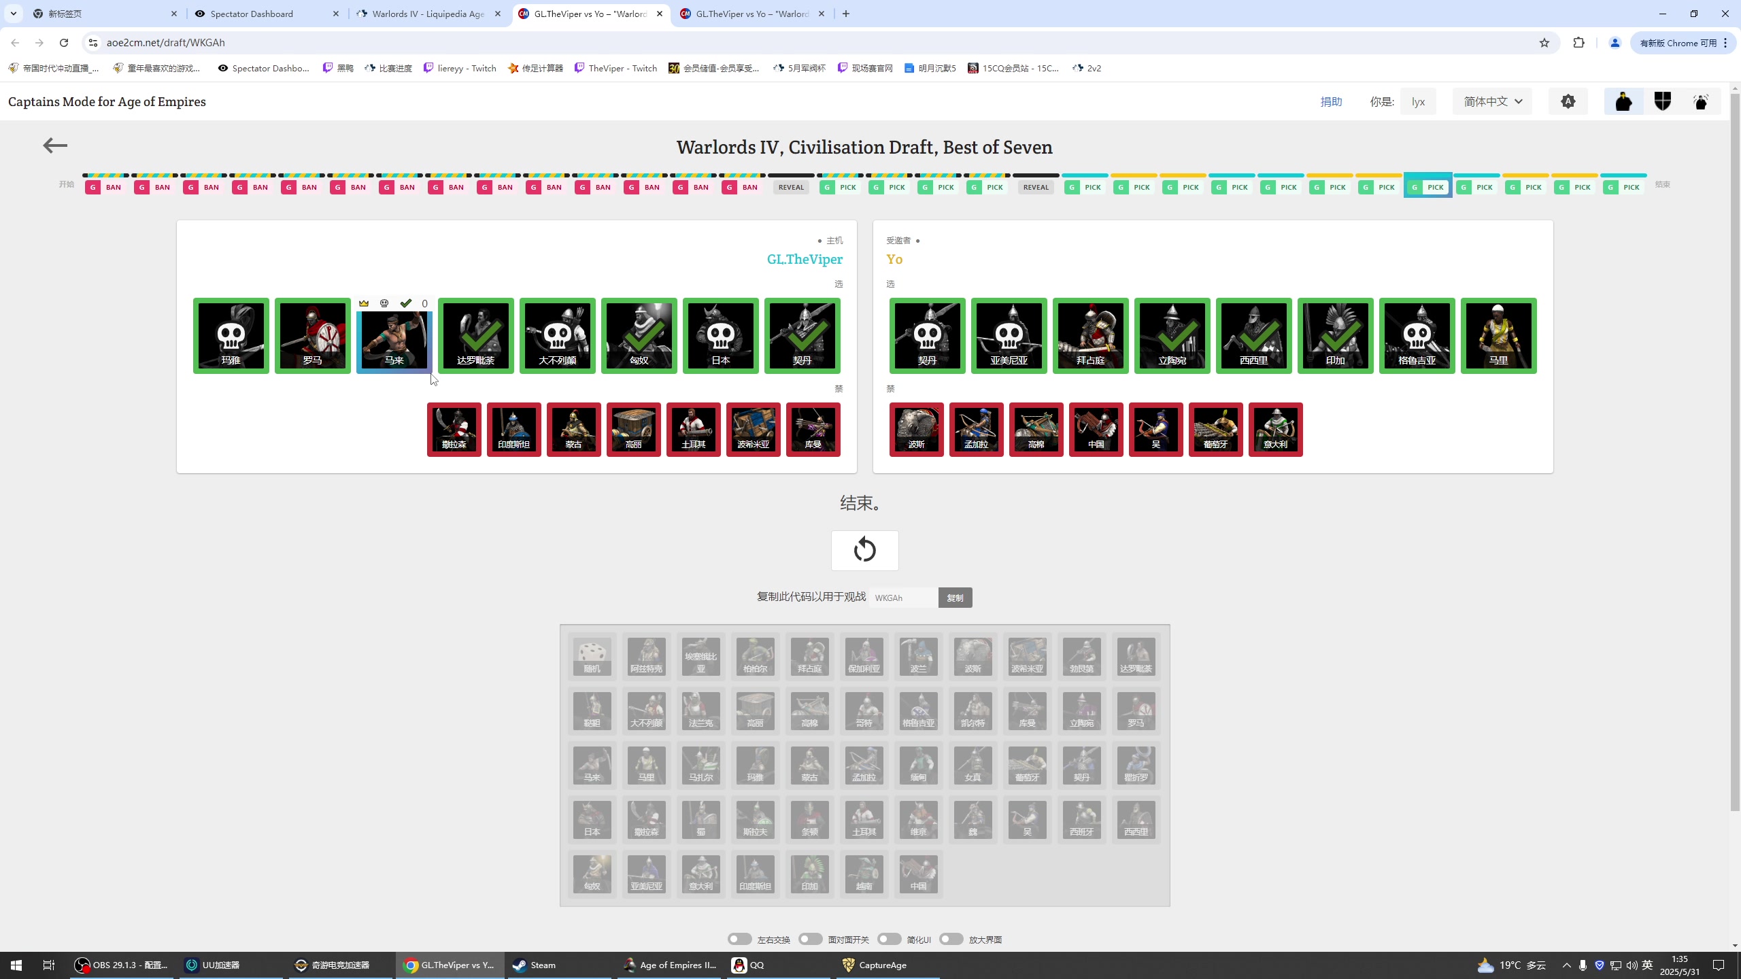1741x979 pixels.
Task: Click the address bar URL aoe2cm.net/draft/WKGAh
Action: pos(165,43)
